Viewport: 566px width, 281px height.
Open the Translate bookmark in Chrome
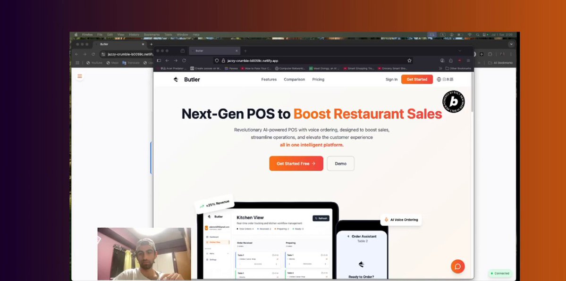click(x=130, y=63)
